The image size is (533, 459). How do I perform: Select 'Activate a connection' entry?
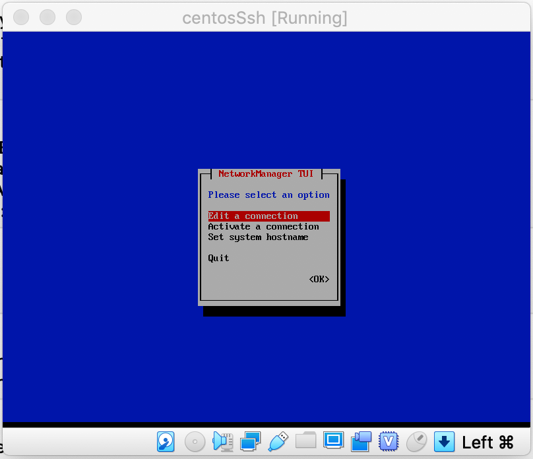pos(263,226)
